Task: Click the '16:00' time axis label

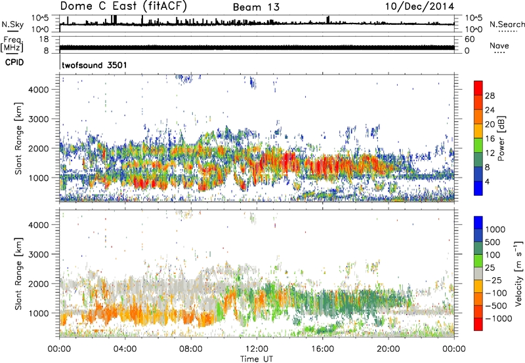Action: (x=322, y=349)
